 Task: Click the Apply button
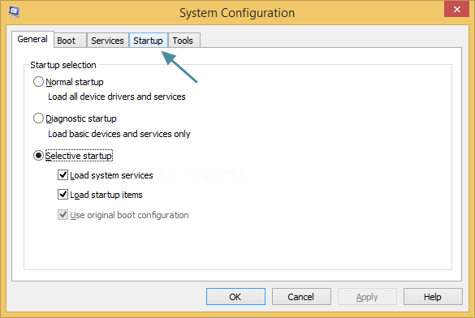367,297
